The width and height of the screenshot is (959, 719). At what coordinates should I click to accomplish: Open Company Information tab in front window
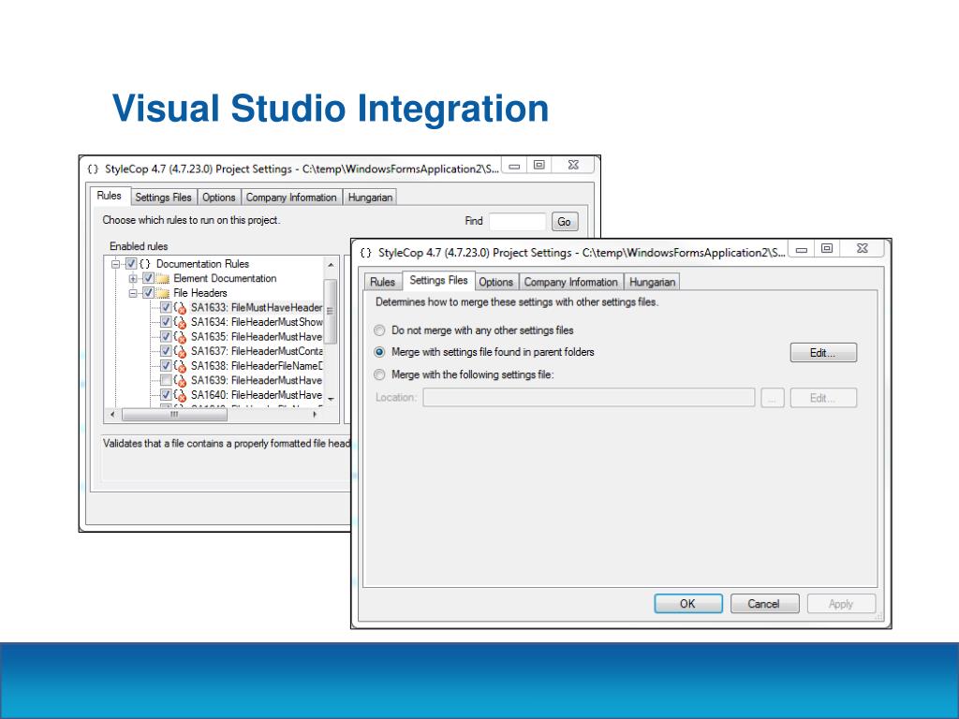pos(570,282)
